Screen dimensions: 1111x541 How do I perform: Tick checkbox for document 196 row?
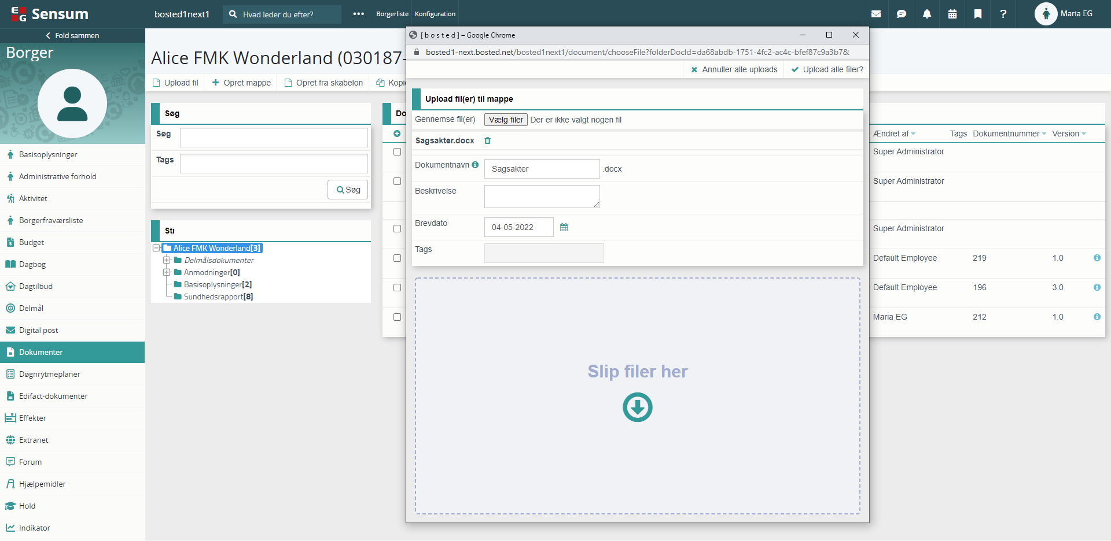[x=397, y=287]
